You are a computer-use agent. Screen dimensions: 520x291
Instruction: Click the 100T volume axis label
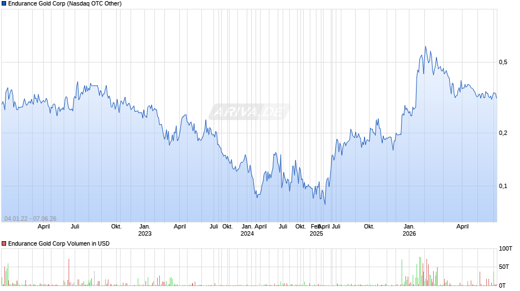[506, 249]
